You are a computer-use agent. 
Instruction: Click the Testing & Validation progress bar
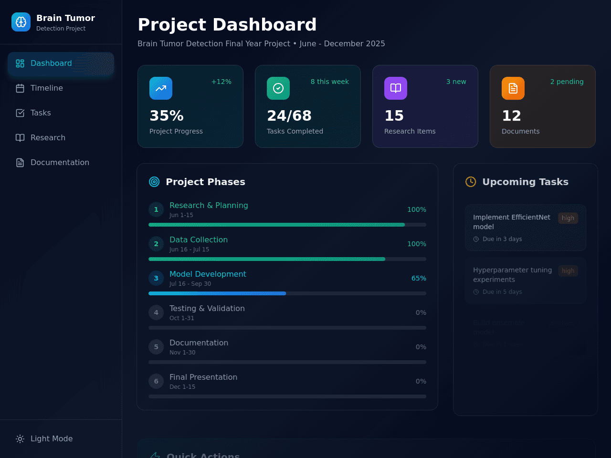[287, 328]
